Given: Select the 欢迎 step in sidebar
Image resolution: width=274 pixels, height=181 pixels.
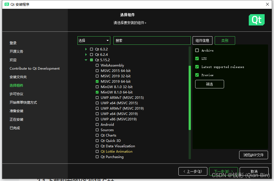Looking at the screenshot, I should pyautogui.click(x=13, y=60).
